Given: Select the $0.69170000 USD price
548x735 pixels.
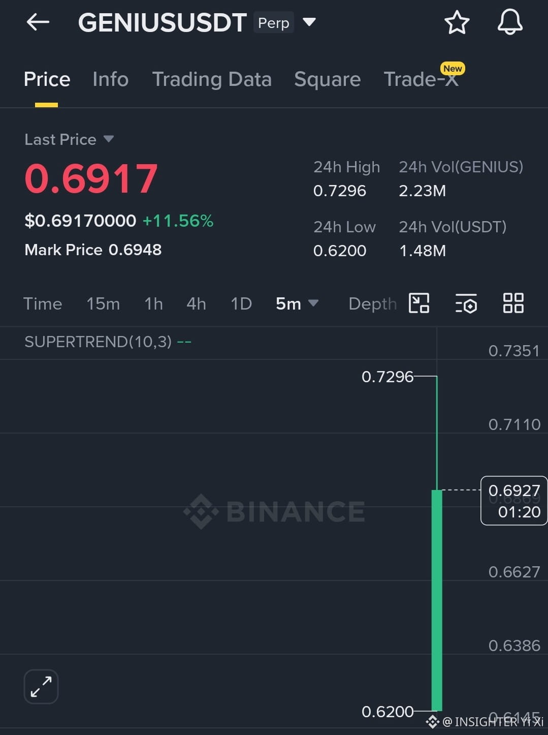Looking at the screenshot, I should 80,221.
